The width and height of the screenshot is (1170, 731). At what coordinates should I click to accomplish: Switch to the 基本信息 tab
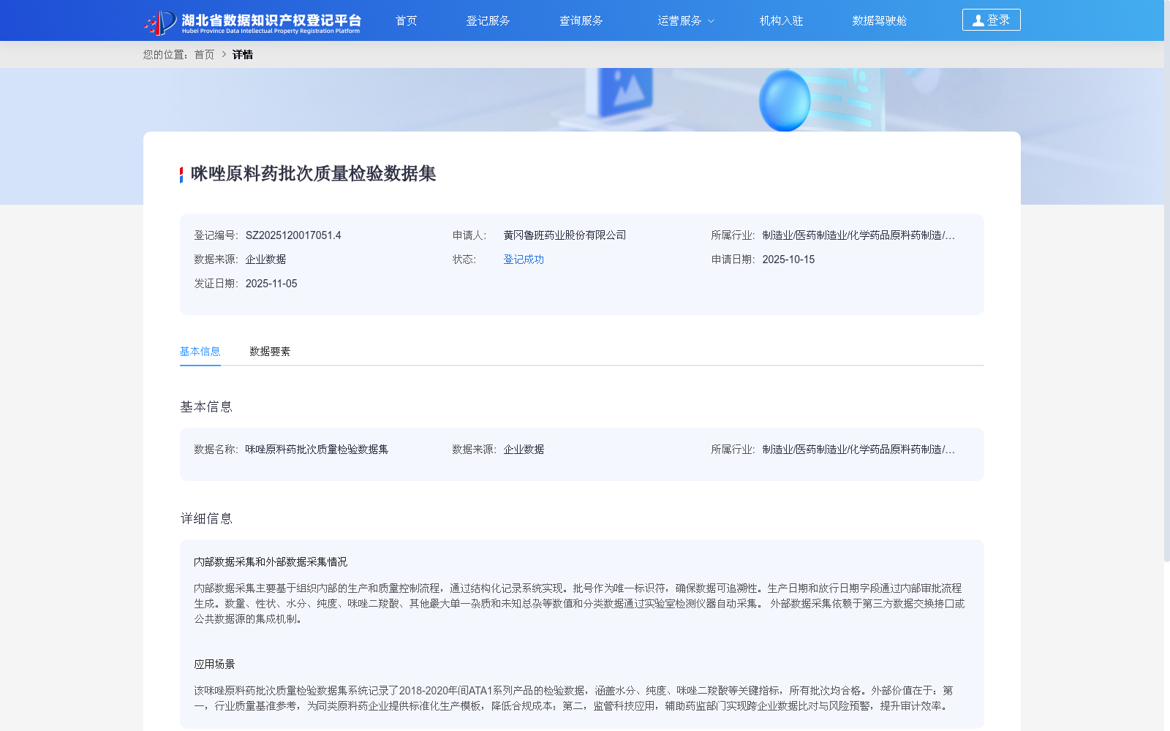[x=200, y=352]
